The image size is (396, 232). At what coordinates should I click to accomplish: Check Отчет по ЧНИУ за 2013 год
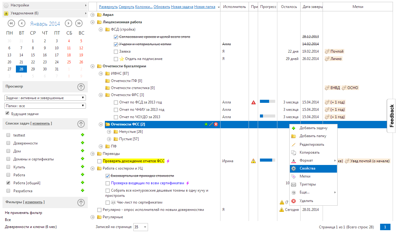[x=116, y=110]
